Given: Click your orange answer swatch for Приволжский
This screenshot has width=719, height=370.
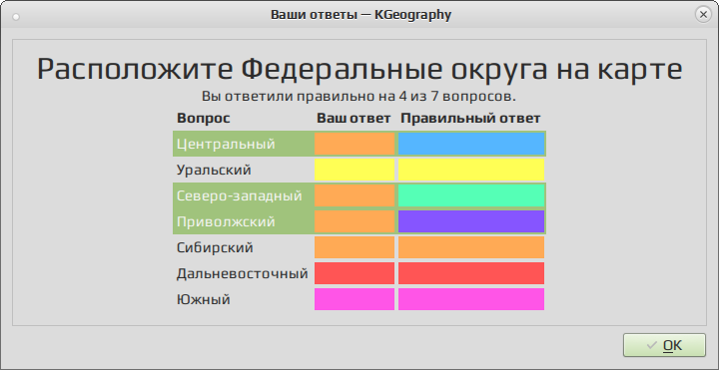Looking at the screenshot, I should point(355,221).
